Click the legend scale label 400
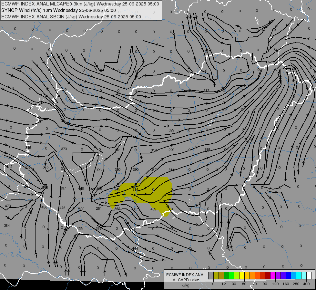The width and height of the screenshot is (316, 290). pyautogui.click(x=306, y=284)
